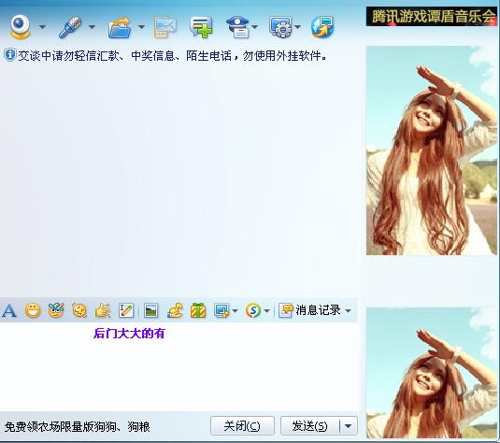The height and width of the screenshot is (443, 500).
Task: Start a voice call with microphone icon
Action: [x=70, y=27]
